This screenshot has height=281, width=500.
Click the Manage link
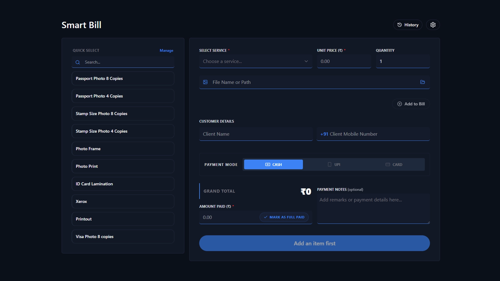[166, 50]
